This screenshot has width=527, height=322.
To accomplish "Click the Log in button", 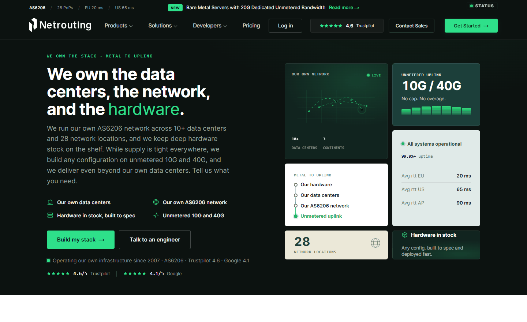I will 285,26.
